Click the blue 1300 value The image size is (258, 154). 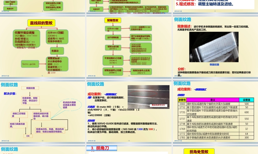click(140, 129)
